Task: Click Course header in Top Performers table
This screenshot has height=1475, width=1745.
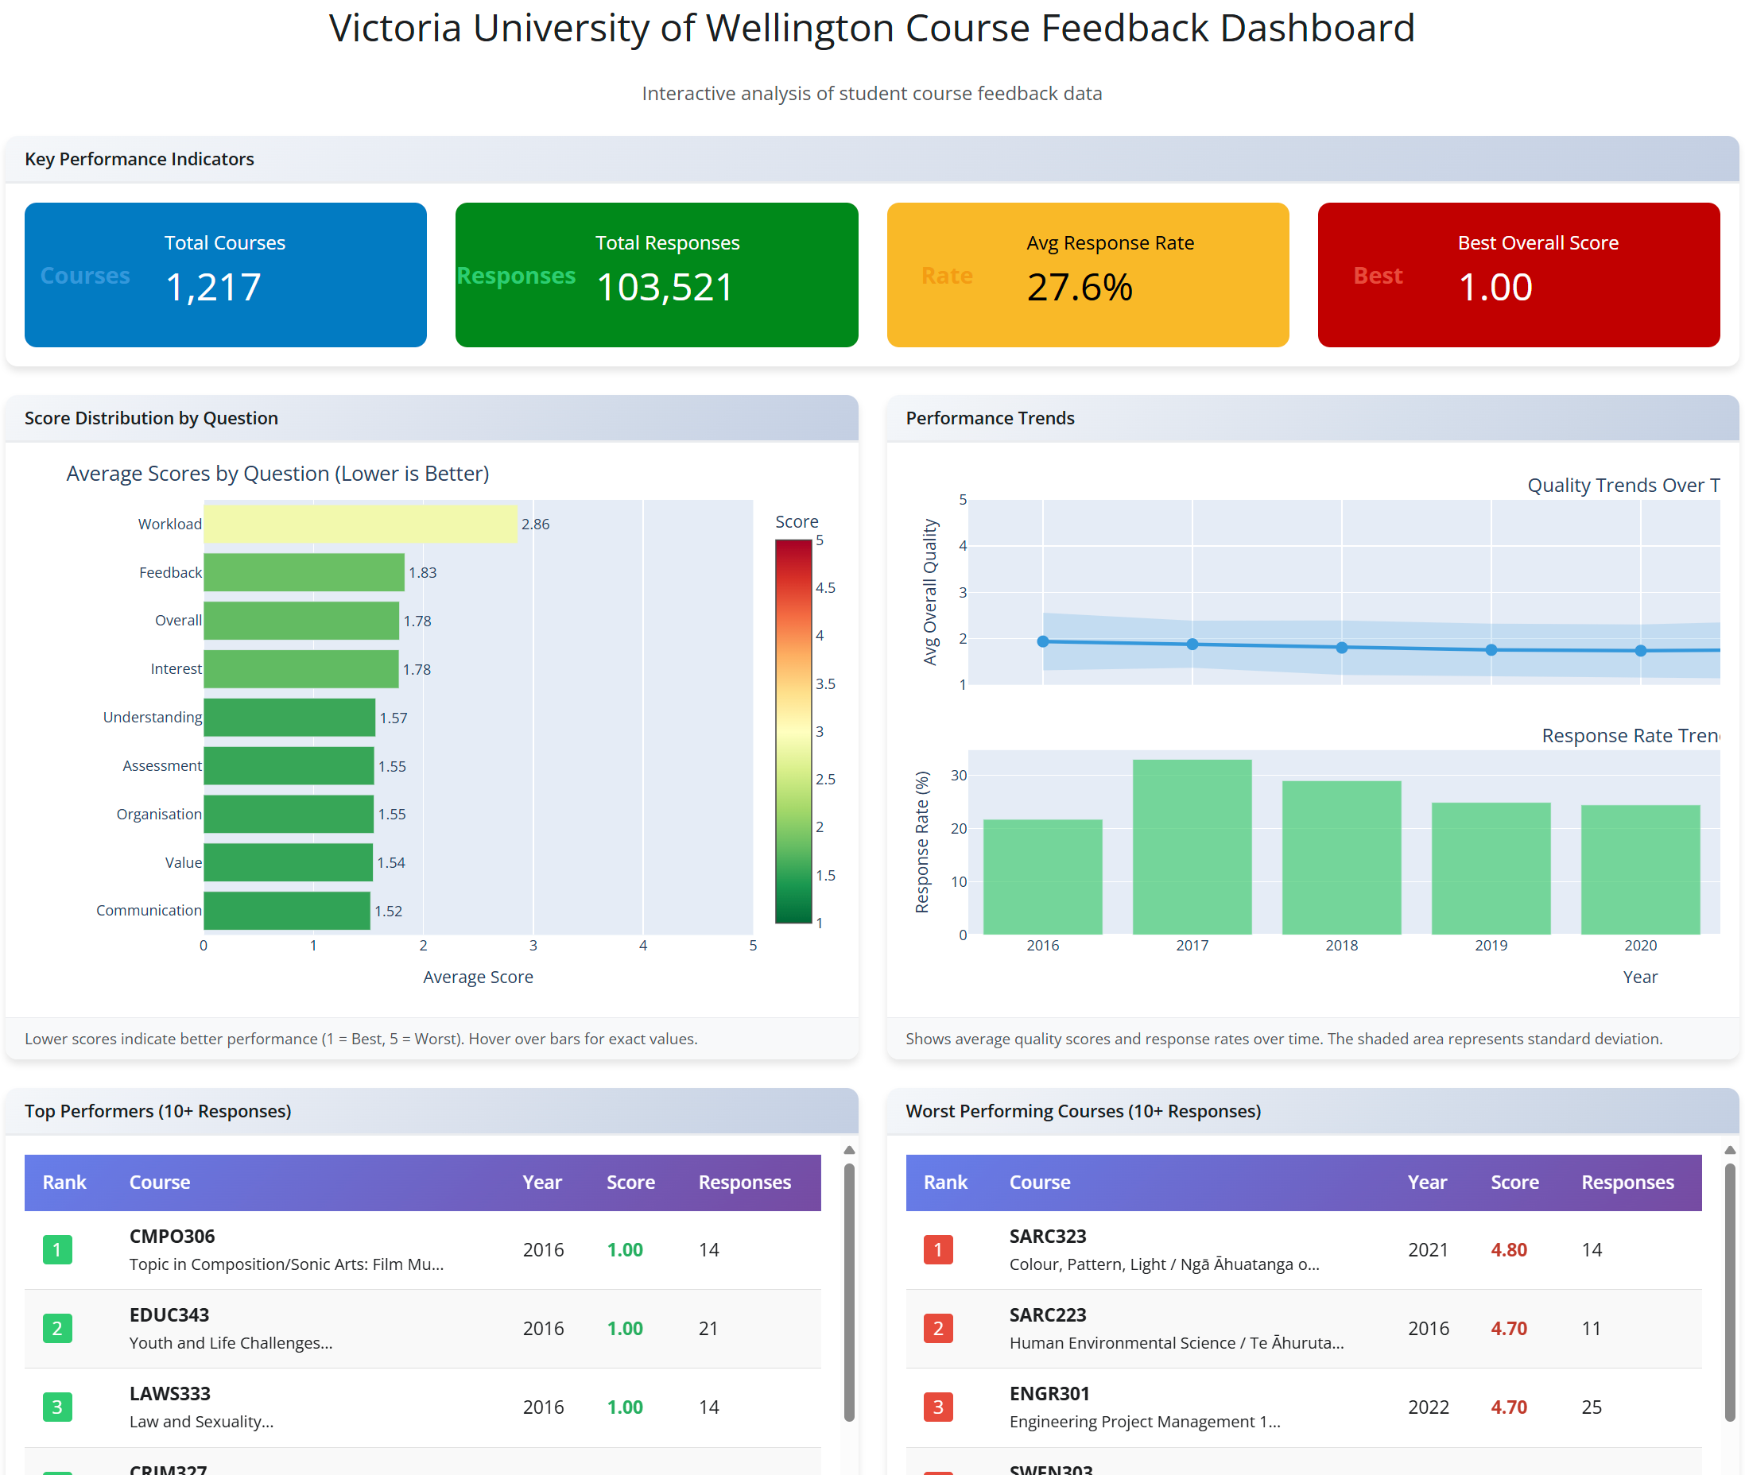Action: (x=160, y=1183)
